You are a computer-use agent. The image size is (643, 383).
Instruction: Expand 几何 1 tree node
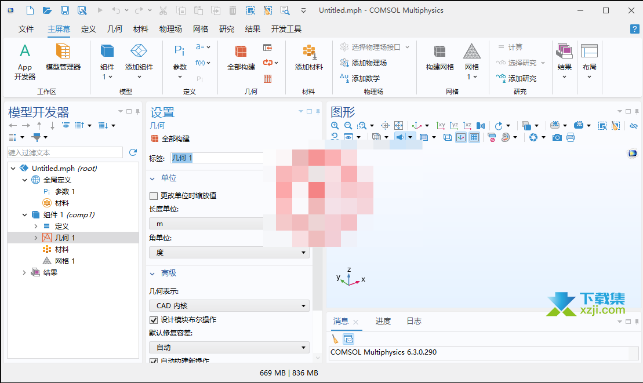pos(36,238)
